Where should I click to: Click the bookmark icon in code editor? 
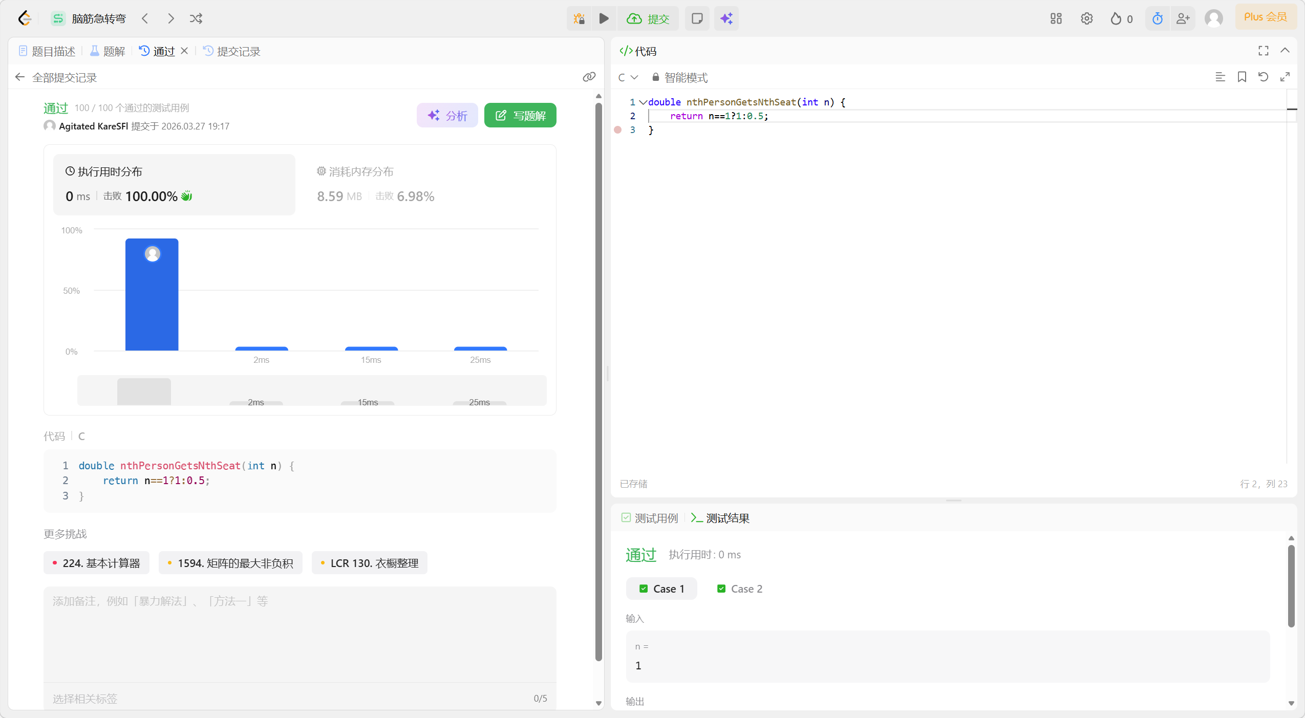(1242, 77)
